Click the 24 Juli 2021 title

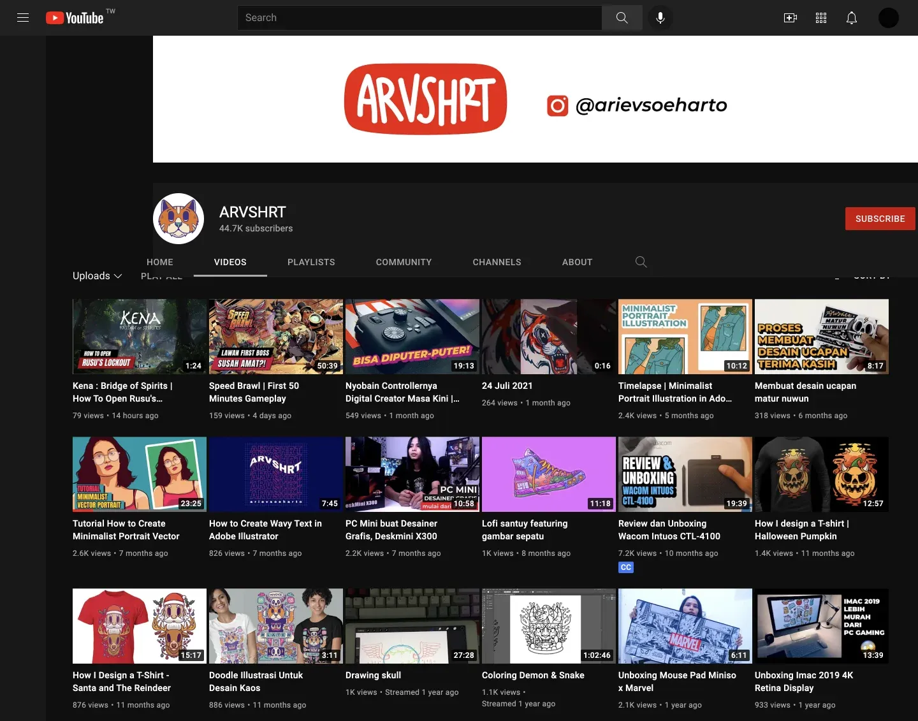pyautogui.click(x=507, y=386)
